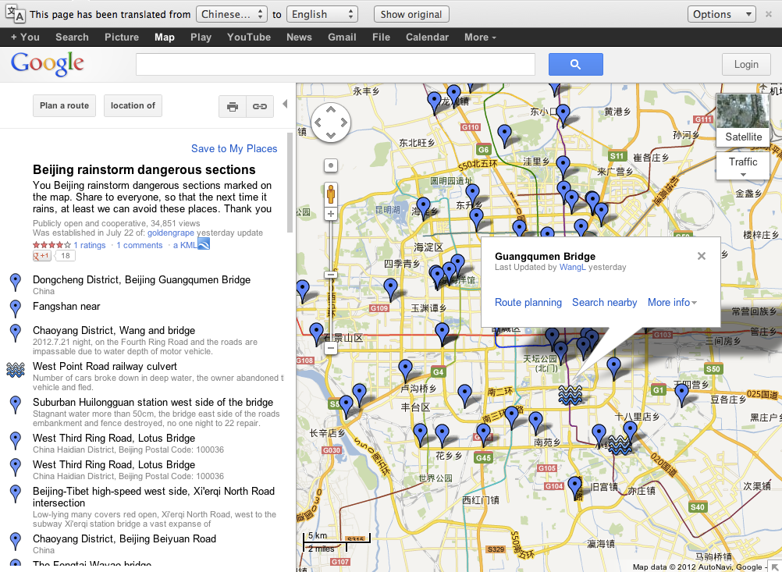Open the translation Options dropdown
782x572 pixels.
[x=721, y=14]
